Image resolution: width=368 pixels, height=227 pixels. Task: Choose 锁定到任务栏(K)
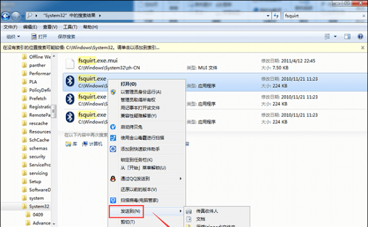147,160
